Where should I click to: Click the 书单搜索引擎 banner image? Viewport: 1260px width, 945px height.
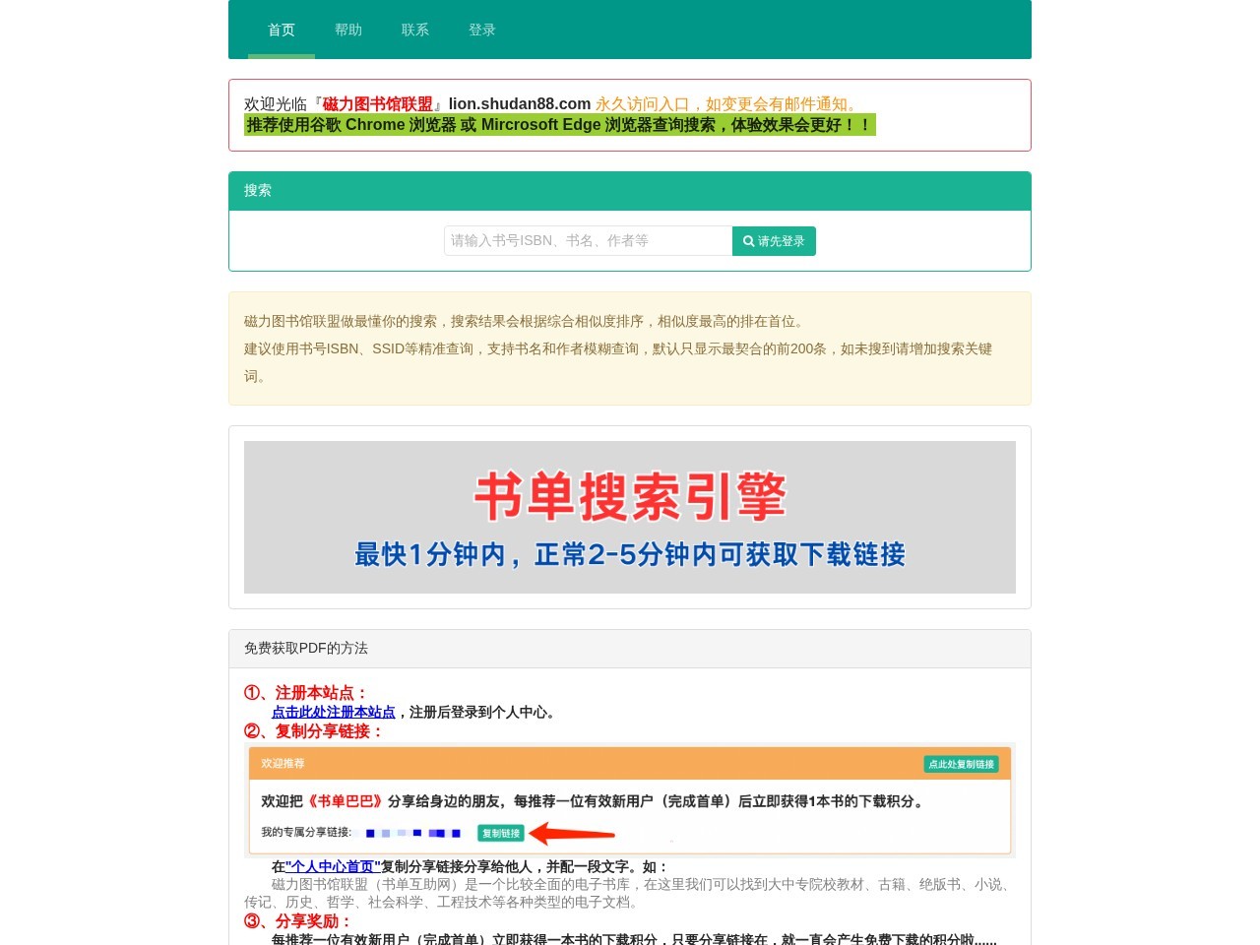pos(630,517)
